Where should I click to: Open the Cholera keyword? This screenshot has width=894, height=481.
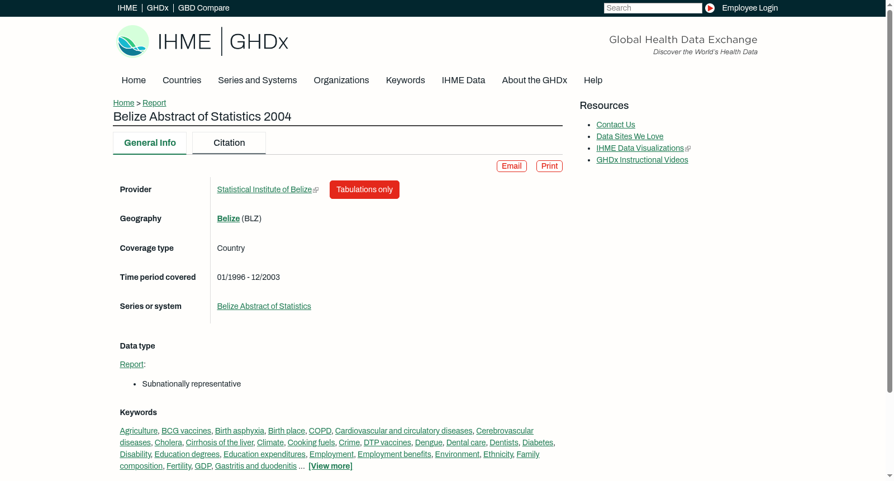[168, 442]
